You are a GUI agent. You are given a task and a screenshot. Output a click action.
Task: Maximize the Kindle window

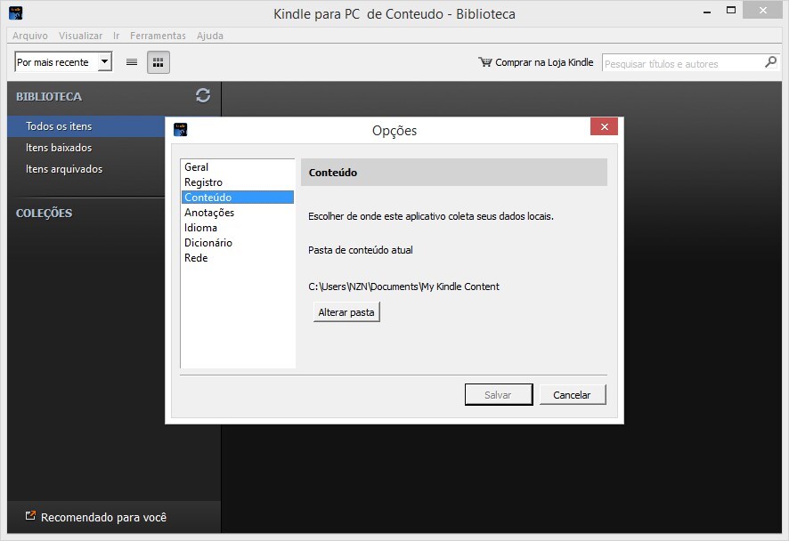pyautogui.click(x=731, y=10)
